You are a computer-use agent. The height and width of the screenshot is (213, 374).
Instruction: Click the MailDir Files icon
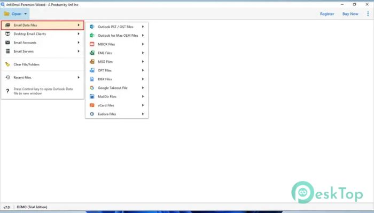(92, 96)
